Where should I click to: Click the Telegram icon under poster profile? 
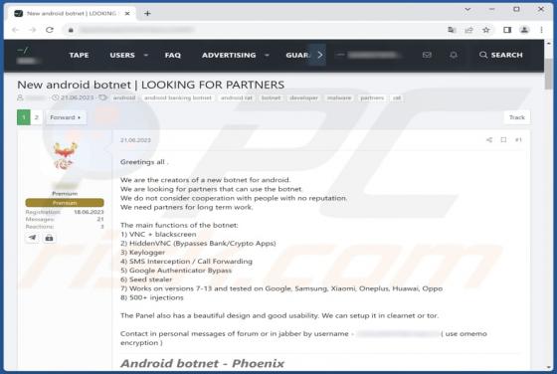pos(33,238)
